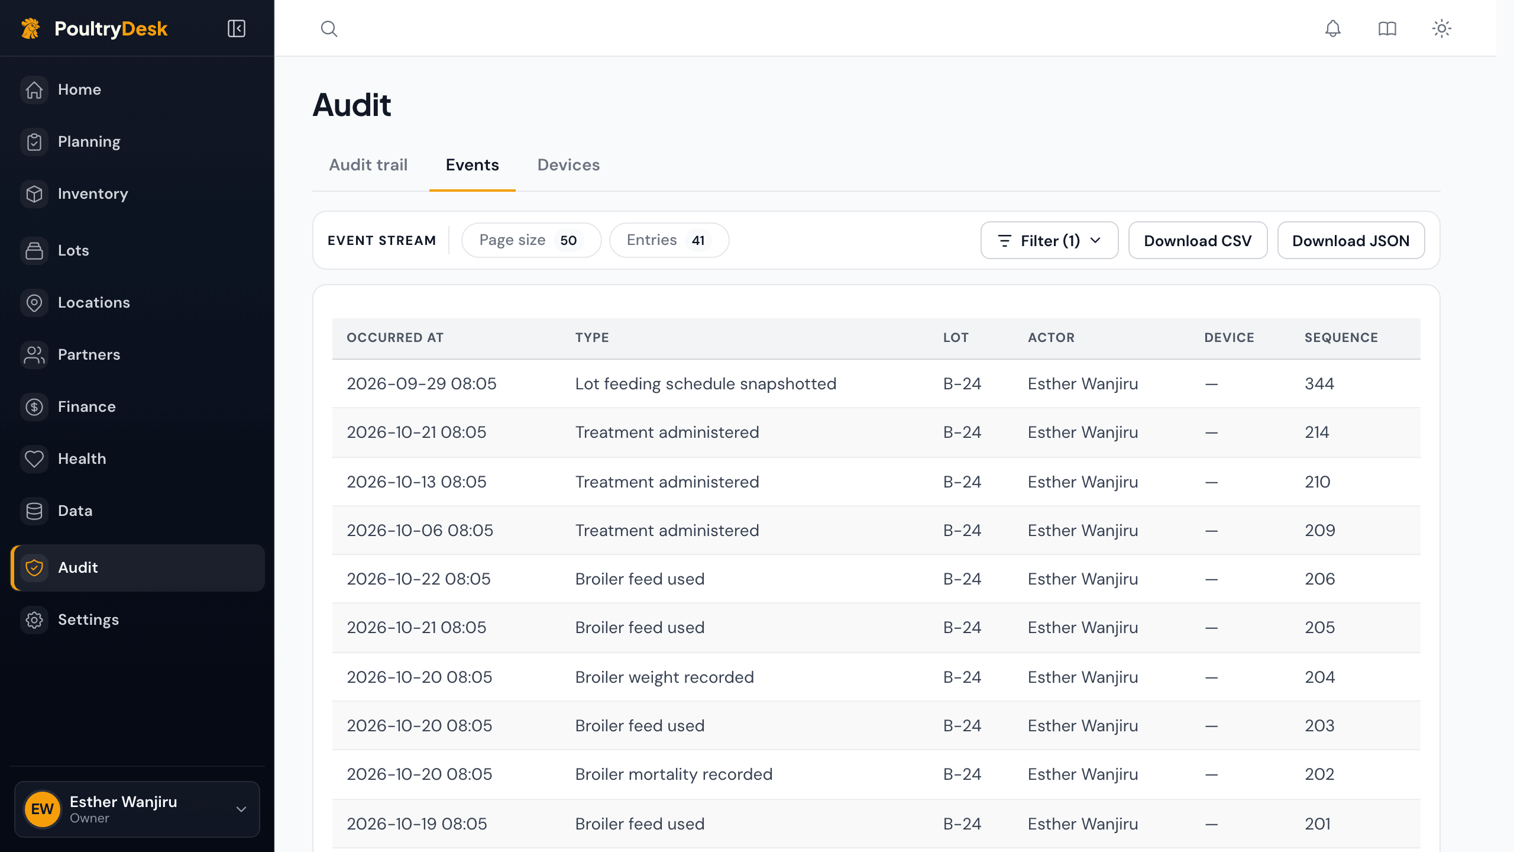Image resolution: width=1514 pixels, height=852 pixels.
Task: Collapse the sidebar panel icon
Action: point(237,28)
